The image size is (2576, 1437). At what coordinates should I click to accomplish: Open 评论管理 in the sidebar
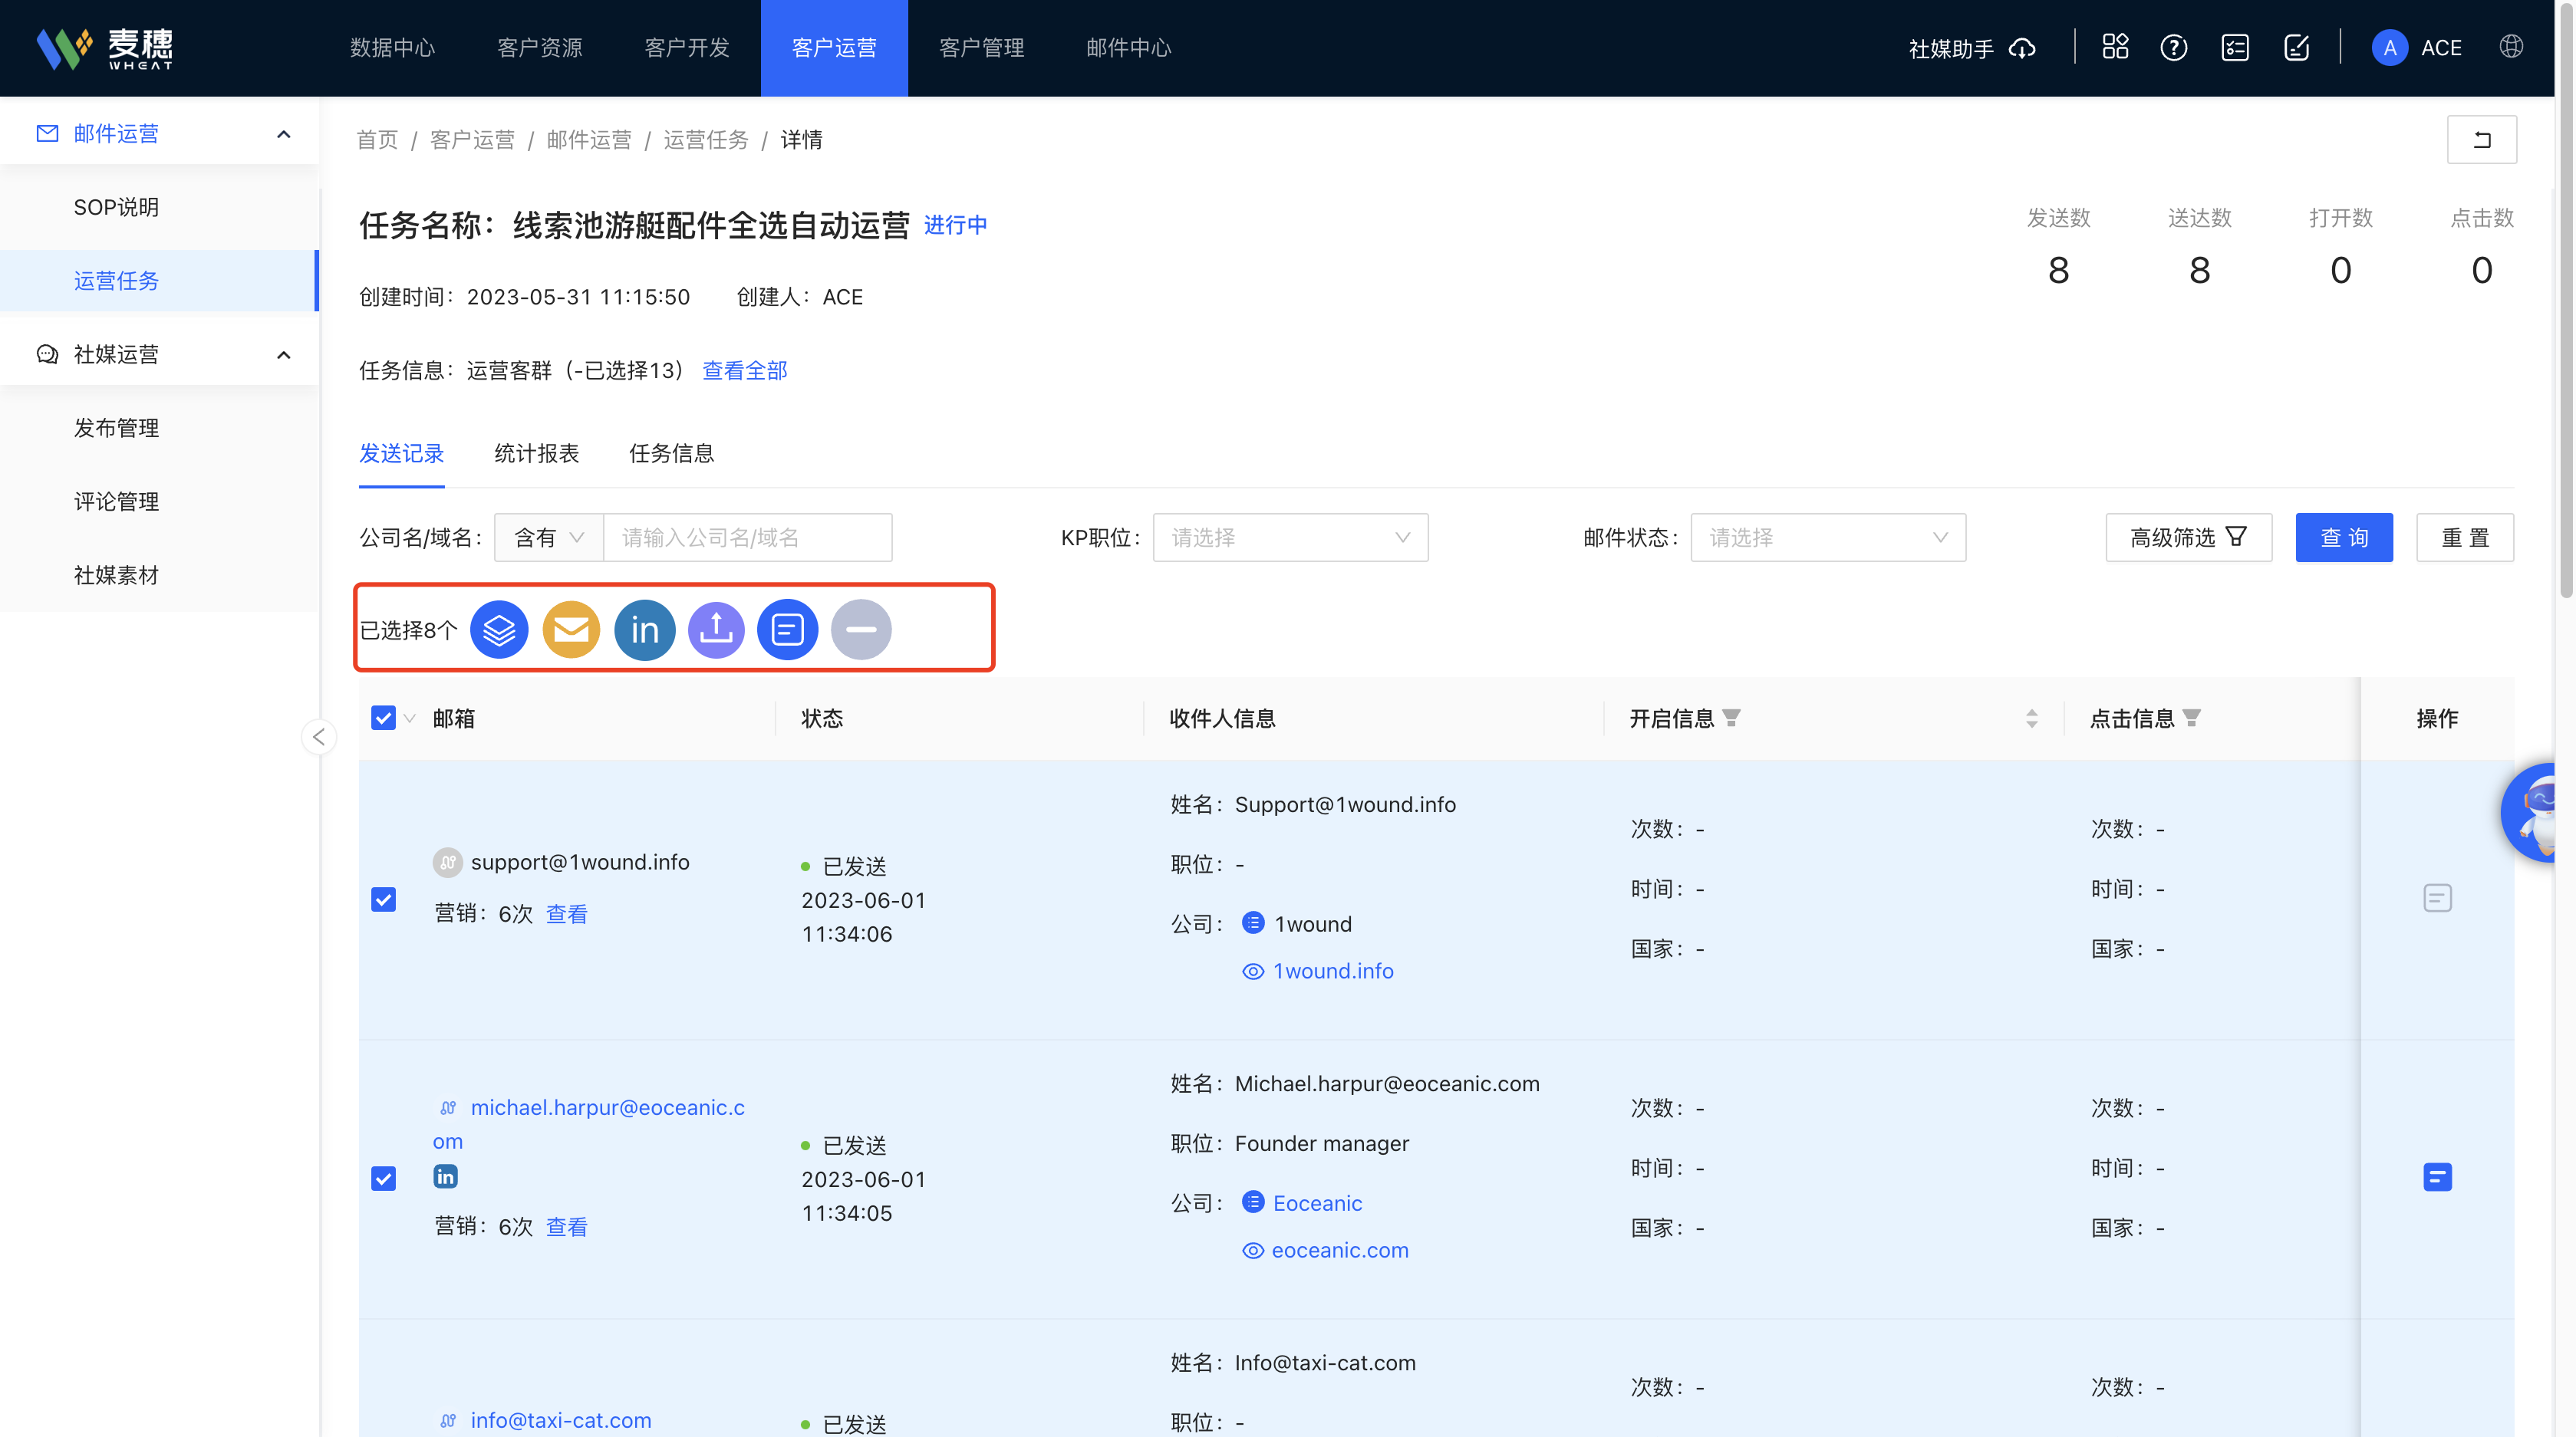[x=116, y=501]
